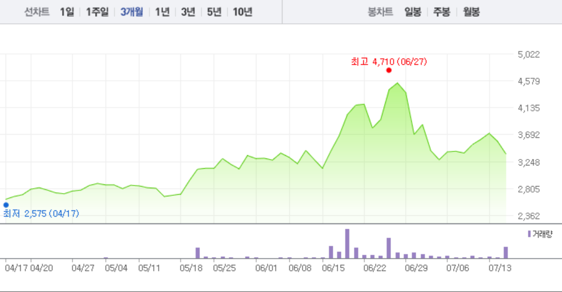Click the purple 거래량 legend square
Viewport: 562px width, 292px height.
(x=529, y=234)
